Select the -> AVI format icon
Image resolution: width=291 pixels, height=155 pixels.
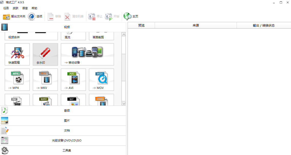73,79
